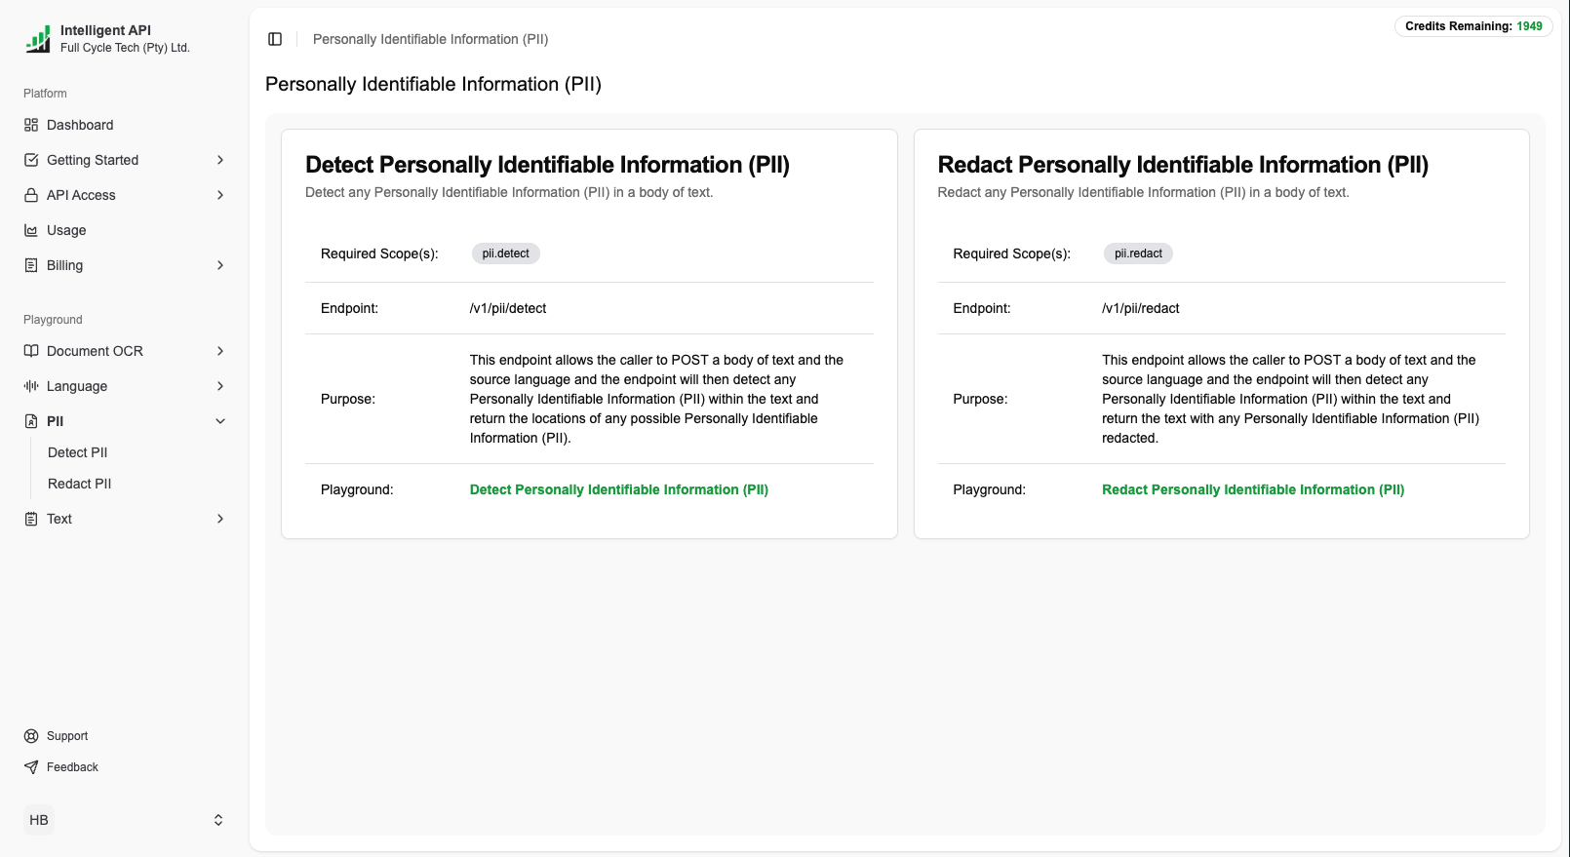Click the Intelligent API logo icon

pyautogui.click(x=38, y=39)
